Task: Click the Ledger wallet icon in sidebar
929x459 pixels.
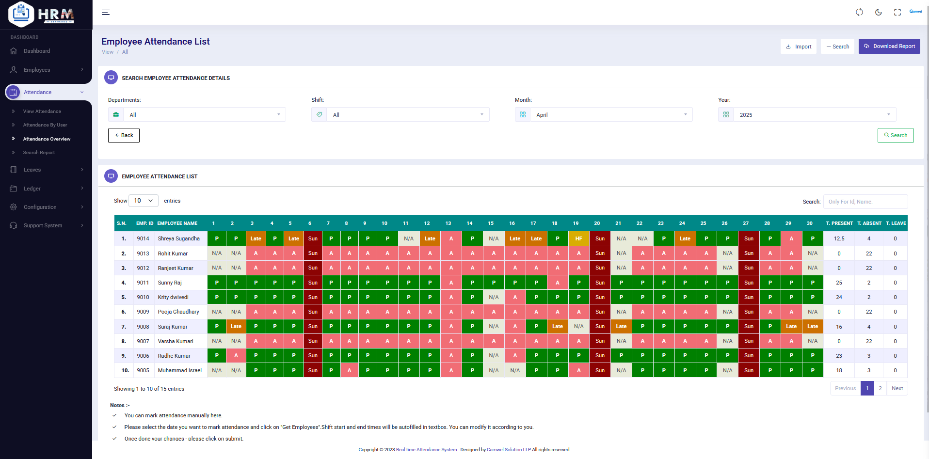Action: coord(14,189)
